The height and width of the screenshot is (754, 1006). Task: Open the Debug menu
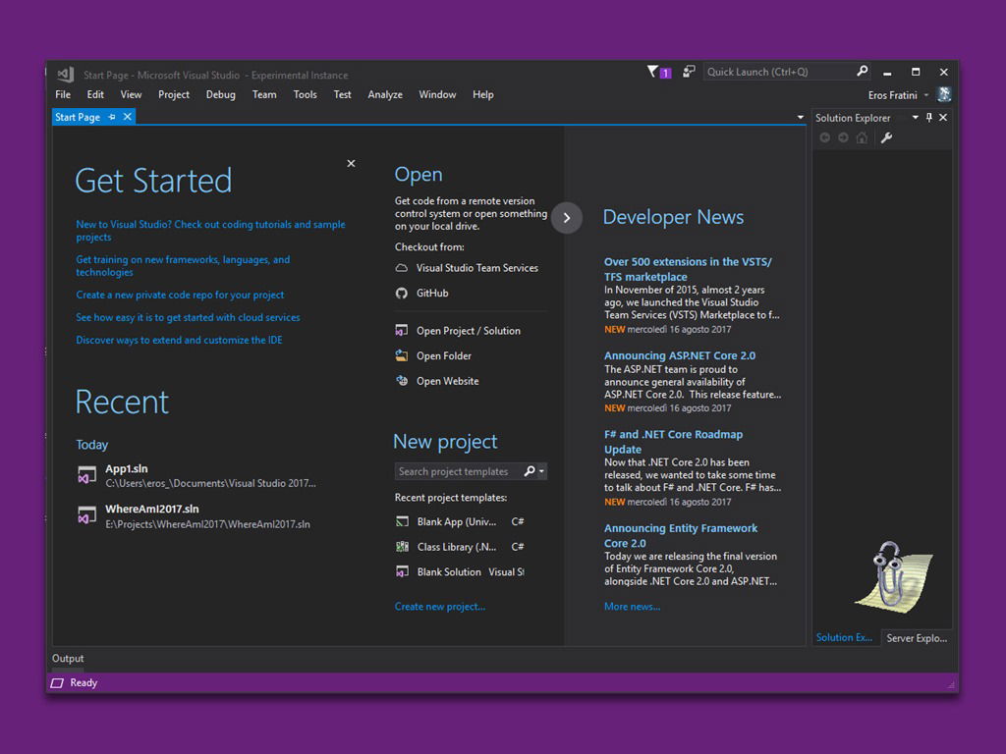point(220,94)
